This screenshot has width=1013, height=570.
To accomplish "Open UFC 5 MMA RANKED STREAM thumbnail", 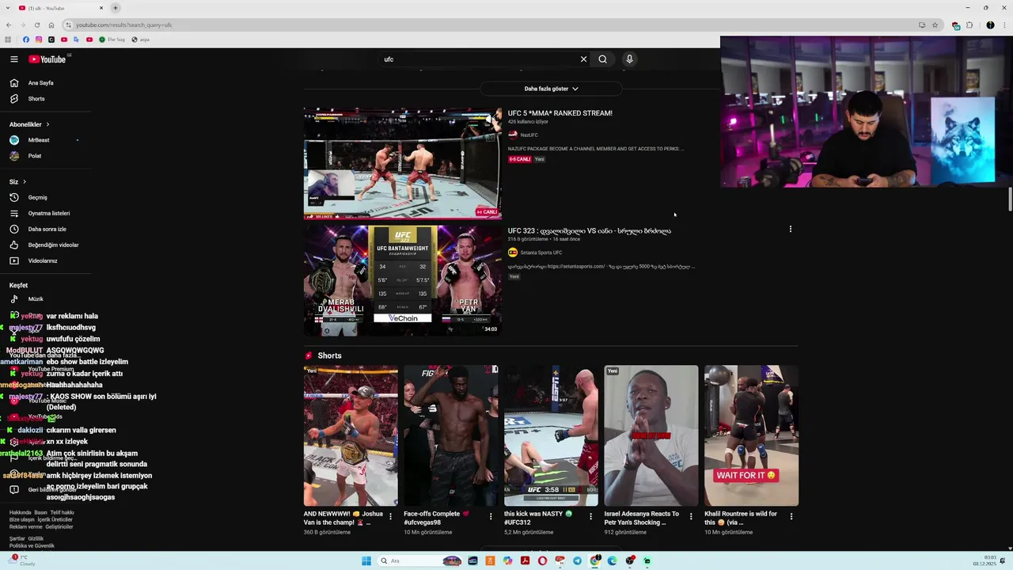I will (x=403, y=163).
